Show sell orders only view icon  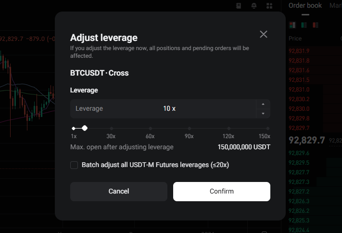(x=316, y=25)
